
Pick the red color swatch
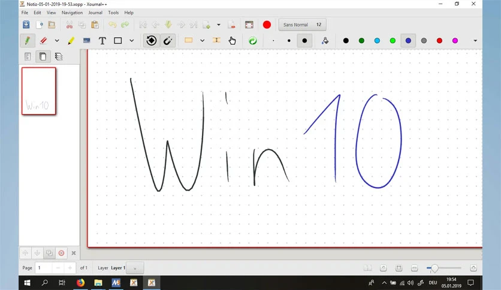[x=439, y=41]
